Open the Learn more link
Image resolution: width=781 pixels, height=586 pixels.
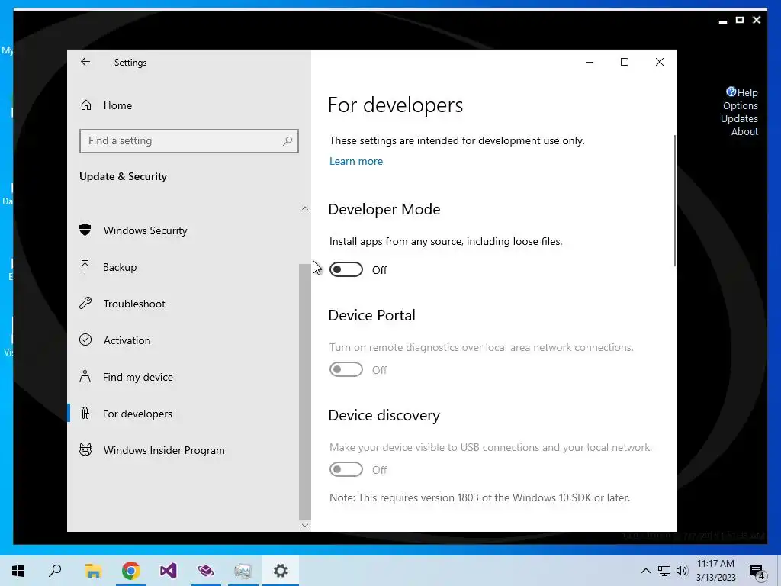click(x=355, y=161)
